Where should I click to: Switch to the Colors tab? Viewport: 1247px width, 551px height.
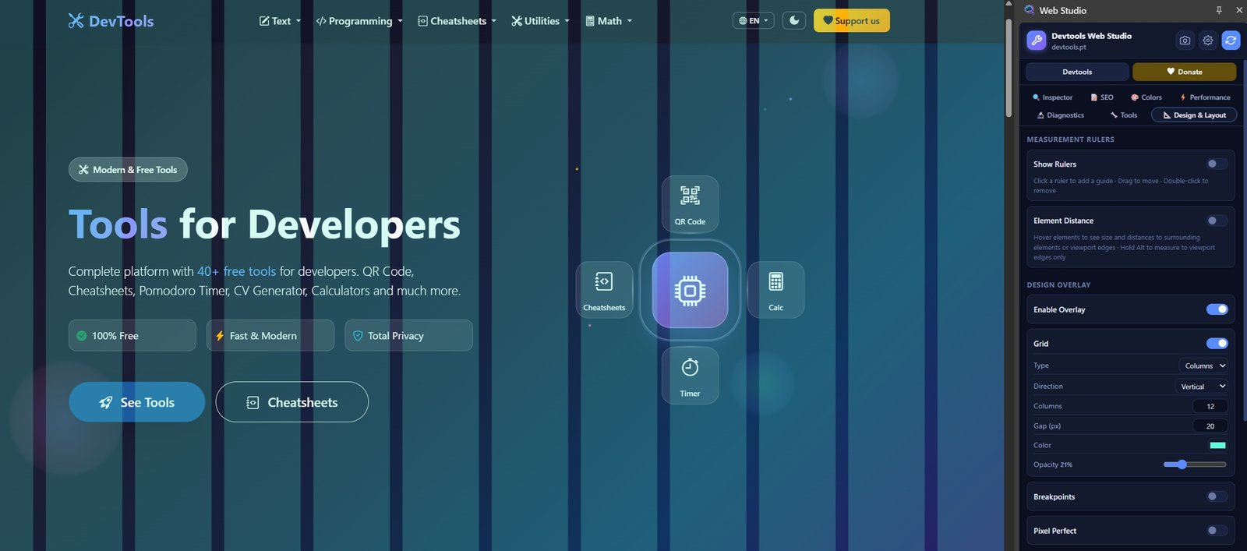click(x=1146, y=97)
